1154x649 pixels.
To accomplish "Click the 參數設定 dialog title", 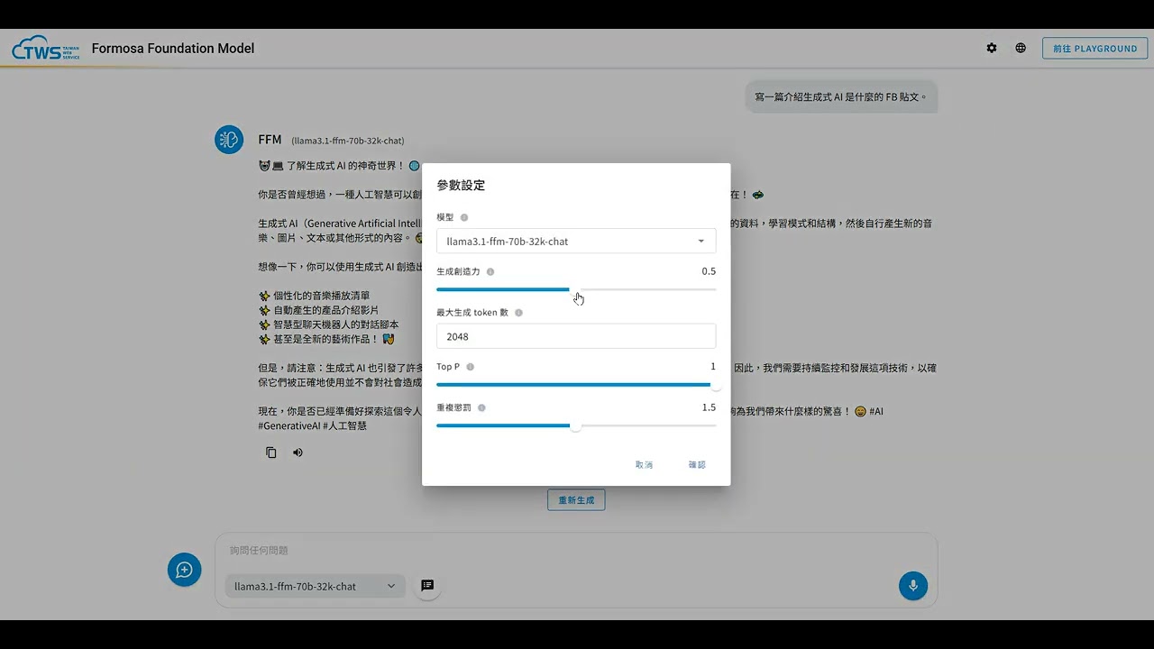I will pyautogui.click(x=461, y=185).
